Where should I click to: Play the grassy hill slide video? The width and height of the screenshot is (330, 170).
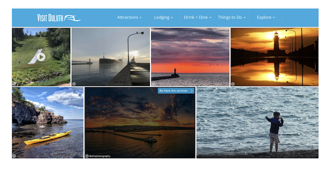pyautogui.click(x=41, y=57)
